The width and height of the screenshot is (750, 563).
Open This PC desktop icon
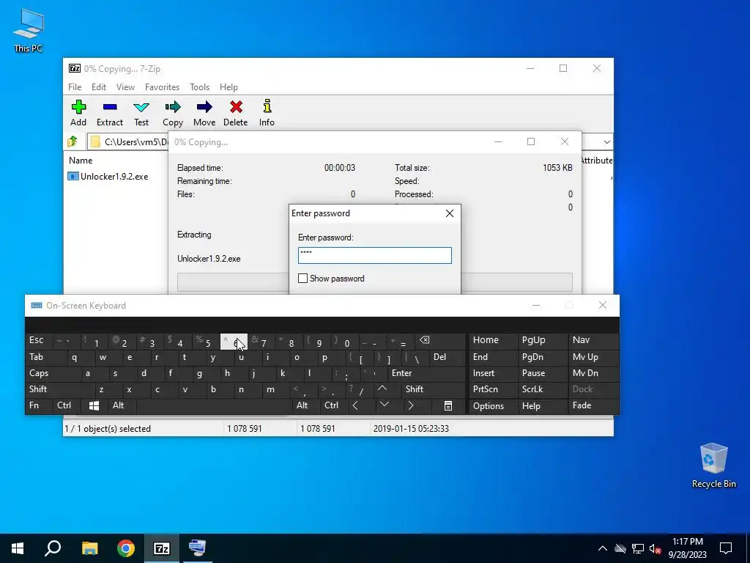pos(29,29)
